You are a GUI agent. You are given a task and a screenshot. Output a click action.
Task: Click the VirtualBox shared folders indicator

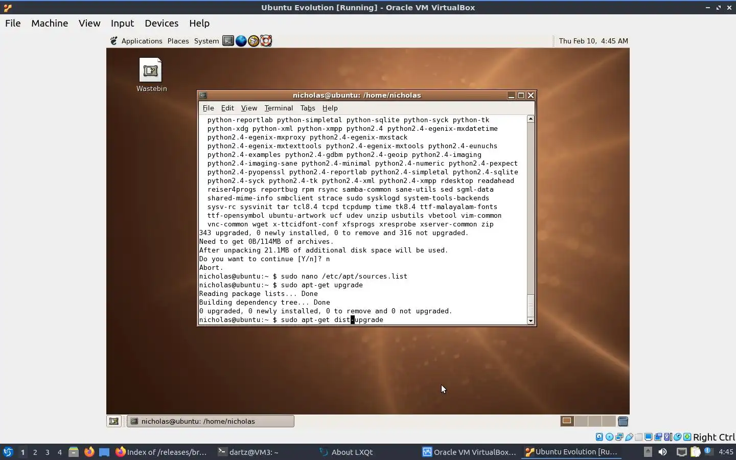[x=638, y=437]
